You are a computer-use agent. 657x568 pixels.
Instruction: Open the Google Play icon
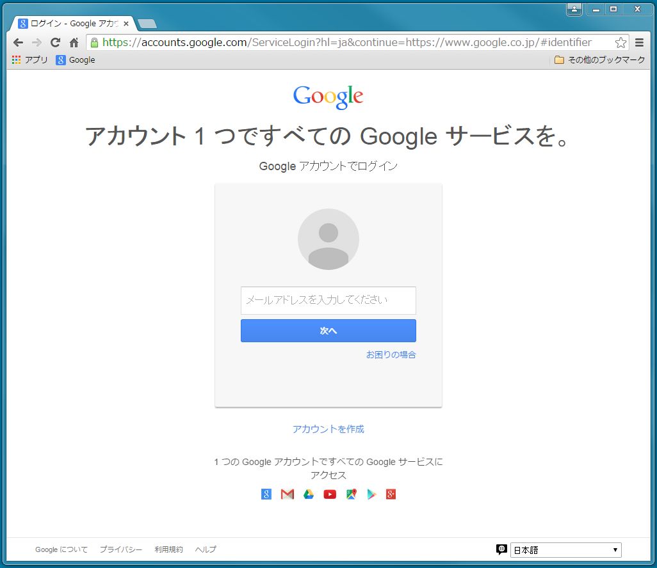(371, 494)
